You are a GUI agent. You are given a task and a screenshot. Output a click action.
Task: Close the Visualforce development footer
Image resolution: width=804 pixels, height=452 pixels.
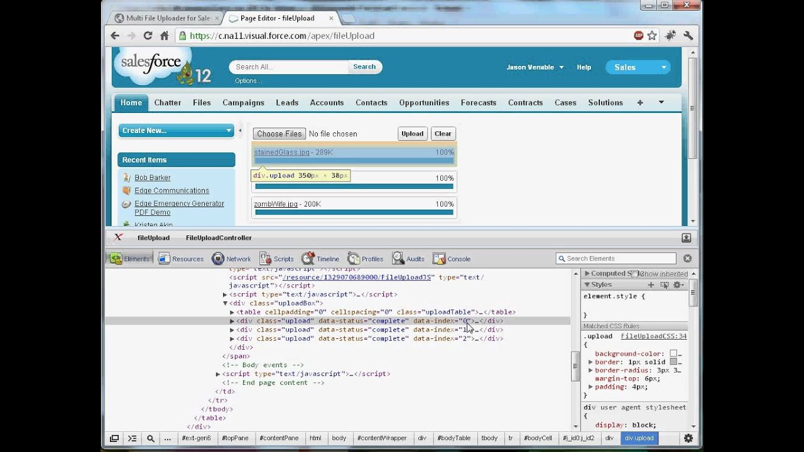click(118, 237)
